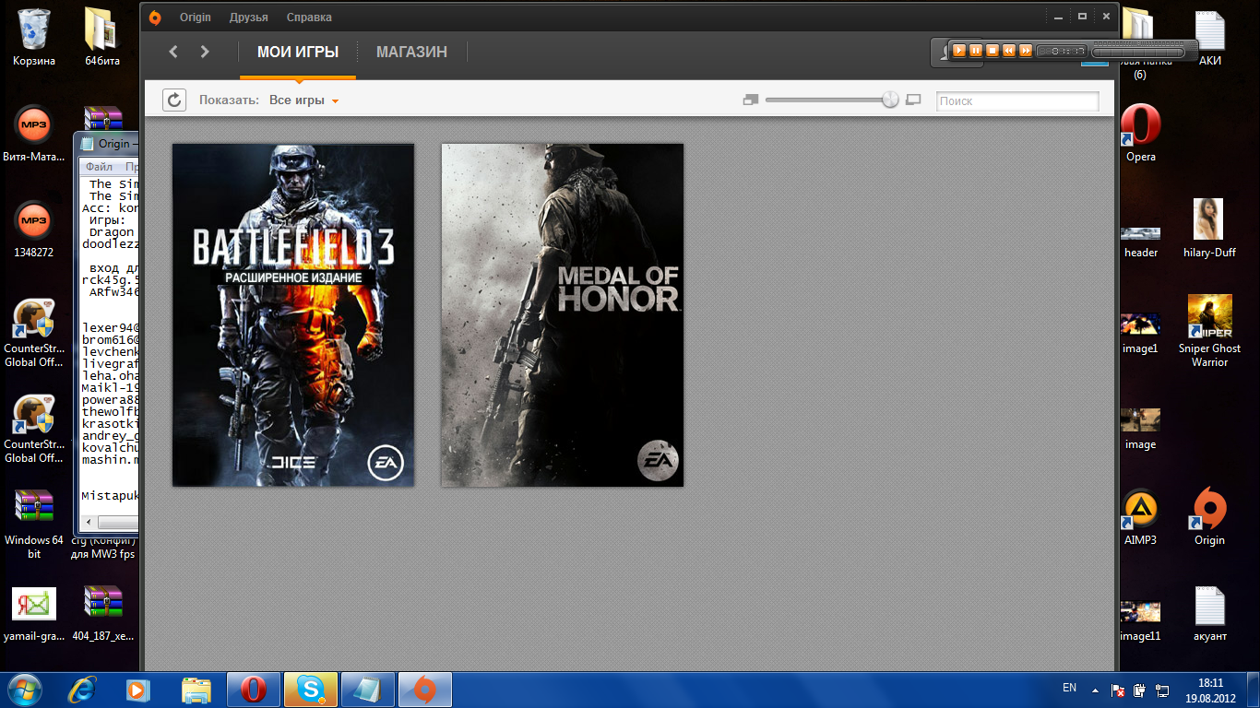Click the tile size slider handle
This screenshot has width=1260, height=708.
[890, 100]
